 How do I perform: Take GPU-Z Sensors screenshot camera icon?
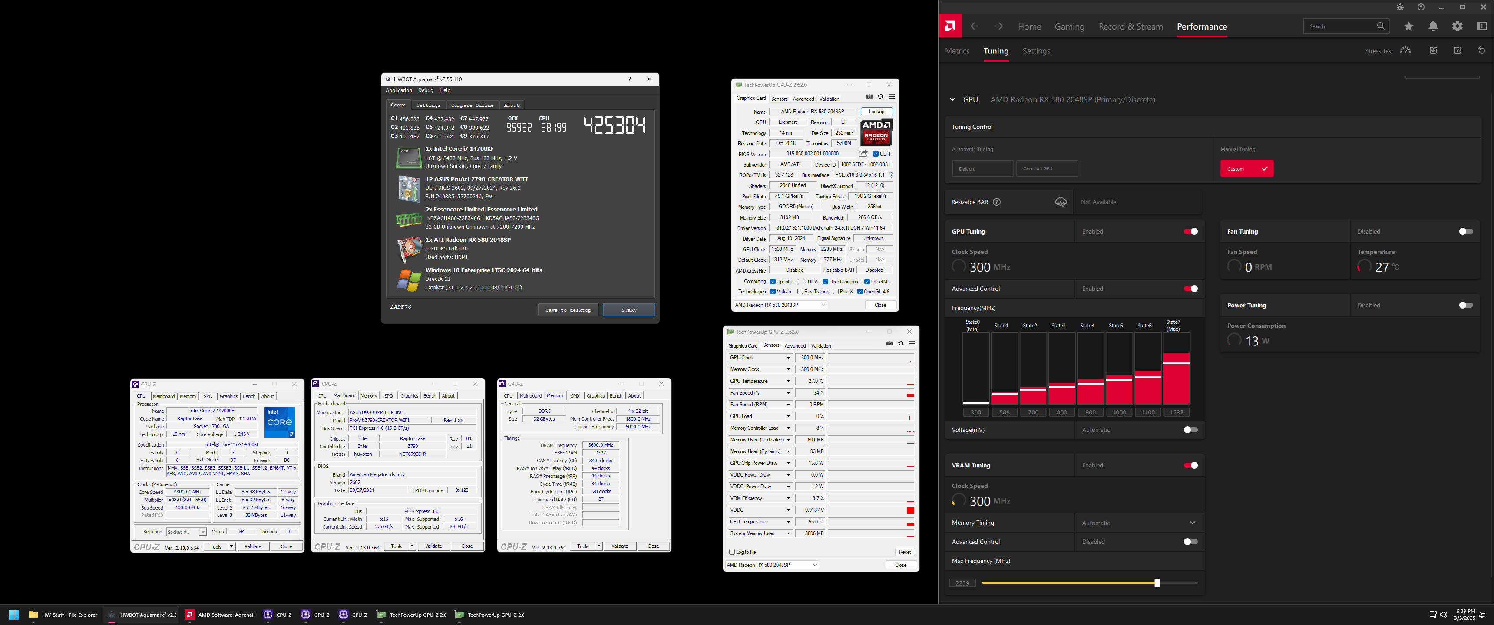(x=890, y=344)
